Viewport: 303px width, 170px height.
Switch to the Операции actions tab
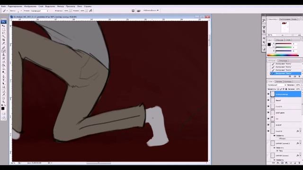(283, 61)
